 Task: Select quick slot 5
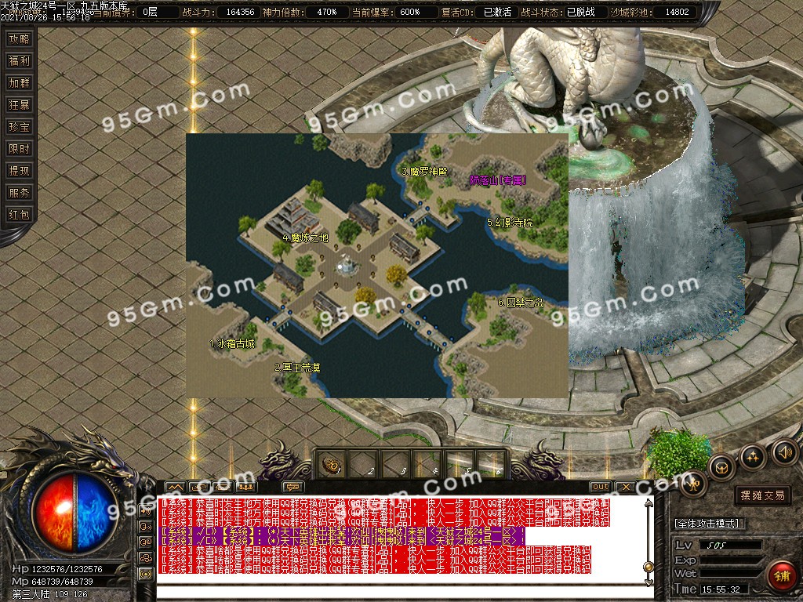click(460, 465)
